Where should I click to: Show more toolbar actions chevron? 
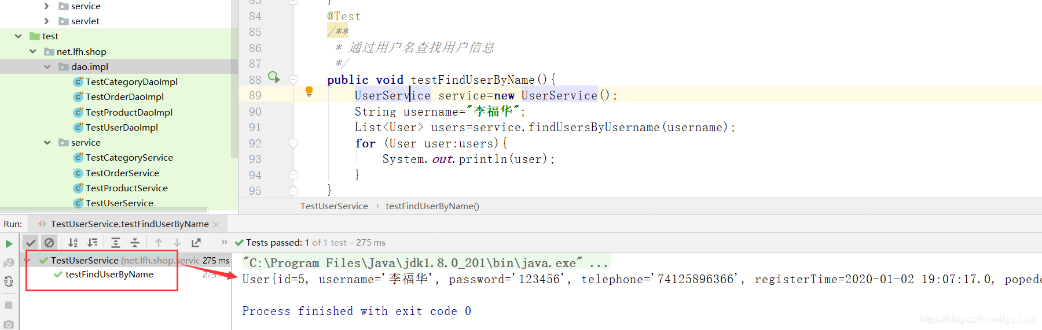(x=225, y=242)
